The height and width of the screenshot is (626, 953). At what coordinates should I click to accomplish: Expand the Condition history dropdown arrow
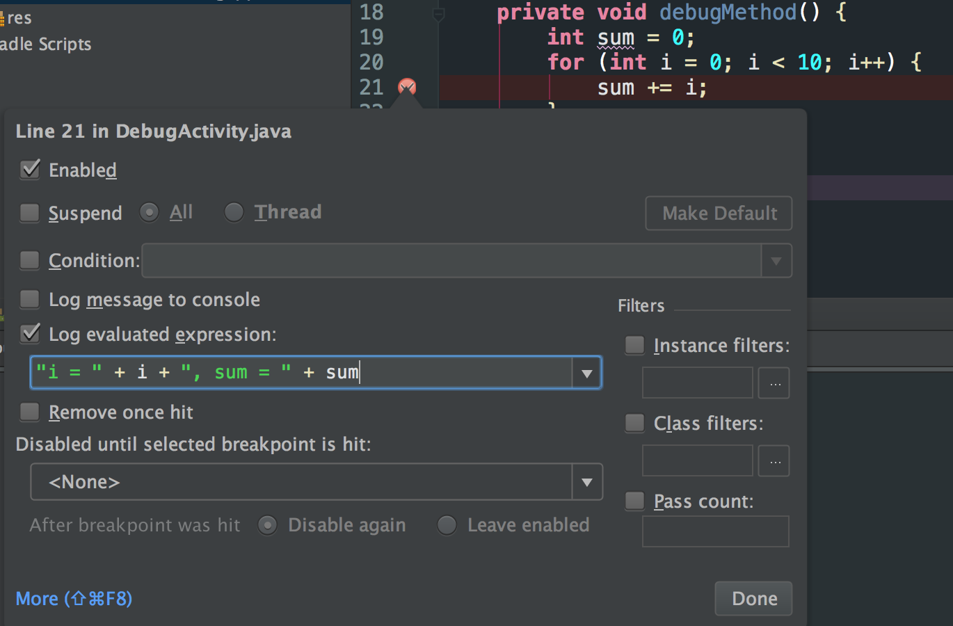click(776, 261)
